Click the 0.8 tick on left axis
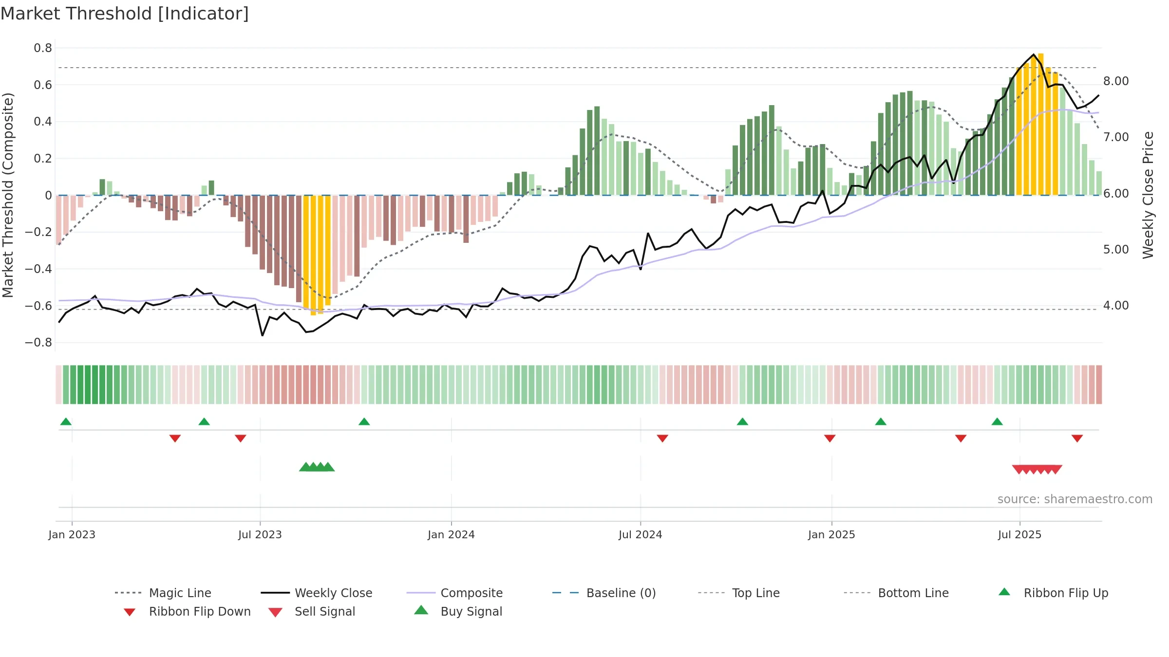 pos(43,48)
